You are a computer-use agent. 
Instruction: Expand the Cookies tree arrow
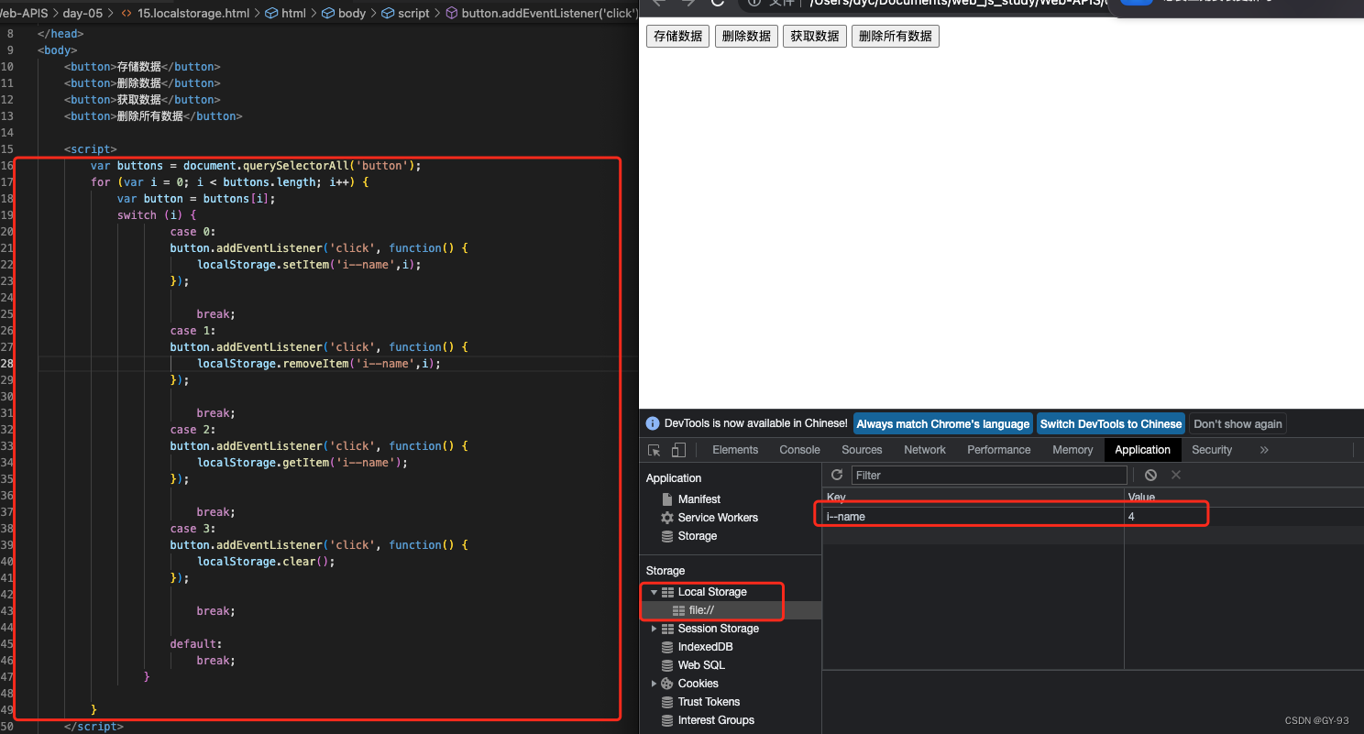pos(654,684)
